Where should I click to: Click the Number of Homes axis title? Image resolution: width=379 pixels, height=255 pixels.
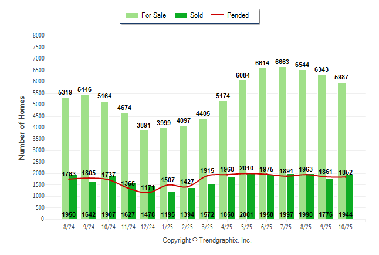pos(22,127)
